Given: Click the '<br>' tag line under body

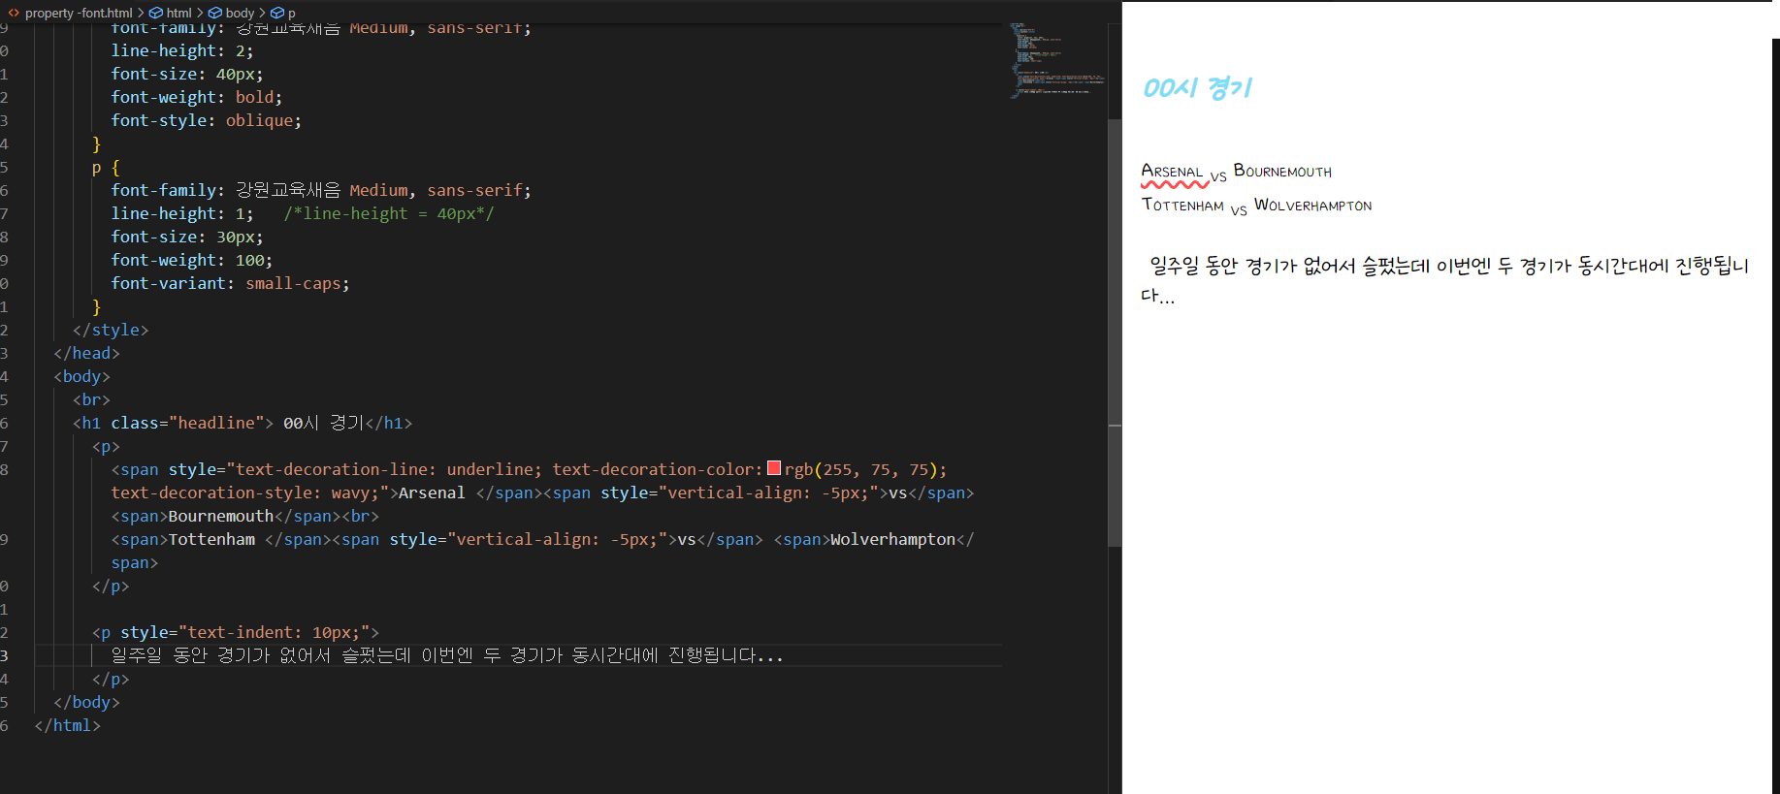Looking at the screenshot, I should [x=91, y=399].
